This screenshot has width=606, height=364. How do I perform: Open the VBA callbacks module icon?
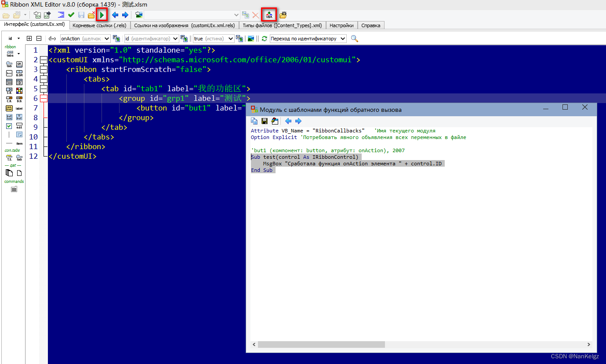click(269, 14)
